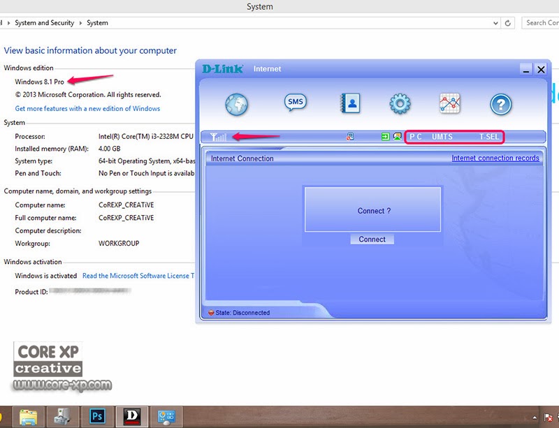Click Get more features with new edition link
559x428 pixels.
[87, 108]
